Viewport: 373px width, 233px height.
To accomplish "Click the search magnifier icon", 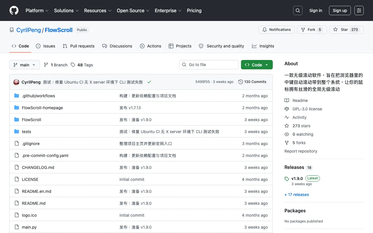I will [x=298, y=10].
